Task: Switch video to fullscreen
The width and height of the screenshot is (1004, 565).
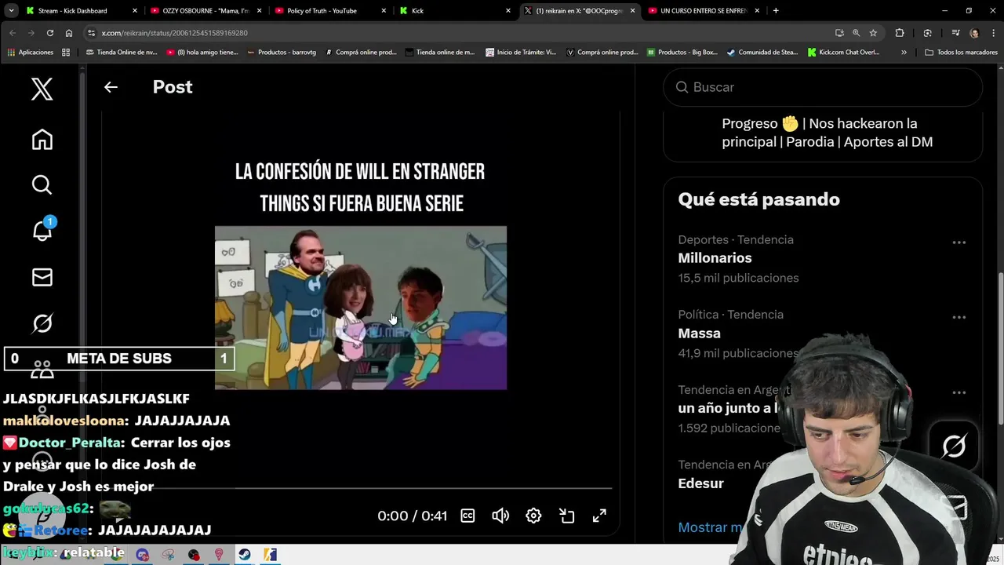Action: [x=599, y=516]
